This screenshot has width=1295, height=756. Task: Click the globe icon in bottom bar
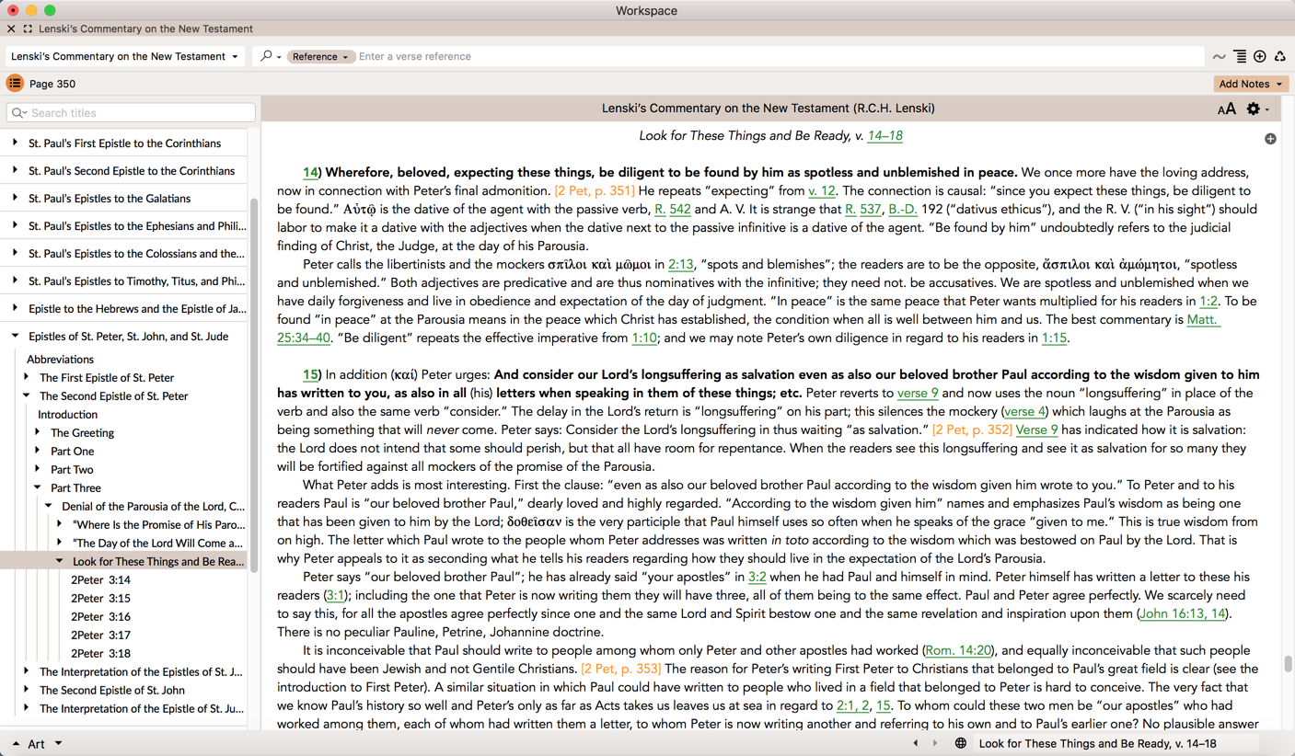click(960, 743)
